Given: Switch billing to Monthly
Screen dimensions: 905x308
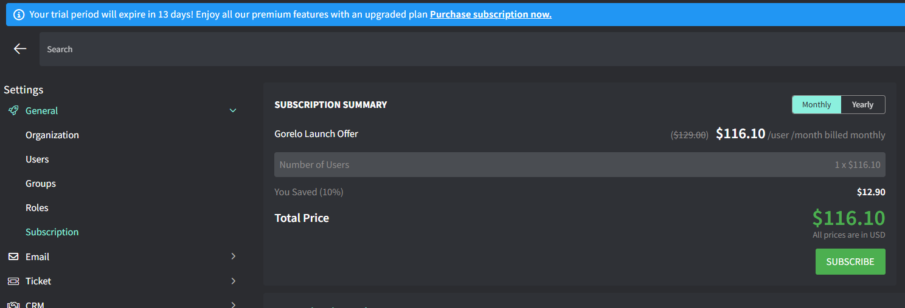Looking at the screenshot, I should 816,104.
